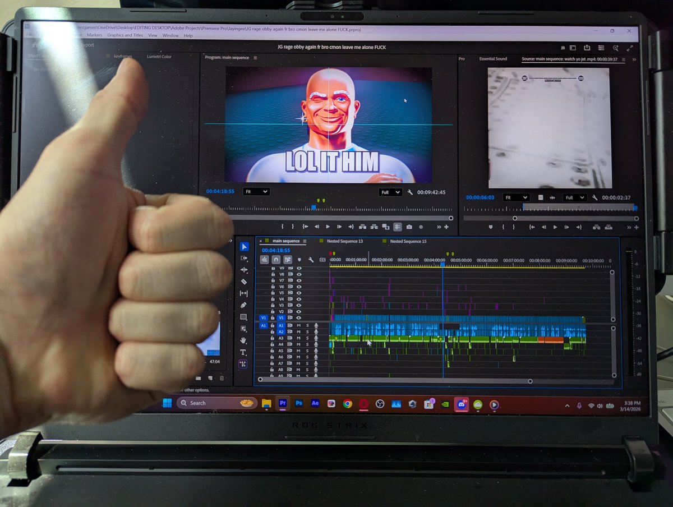673x507 pixels.
Task: Select the Hand tool
Action: [x=243, y=340]
